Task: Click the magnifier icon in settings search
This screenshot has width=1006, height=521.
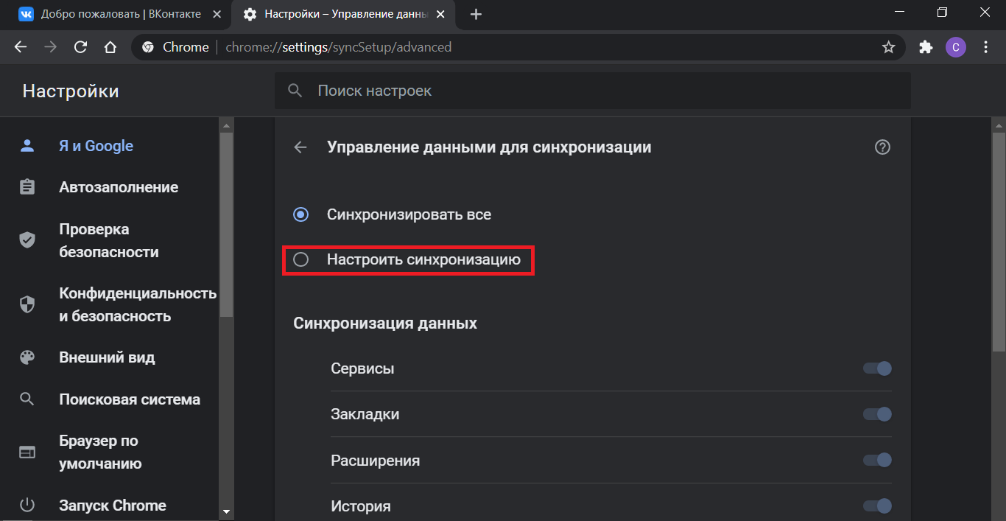Action: pyautogui.click(x=295, y=91)
